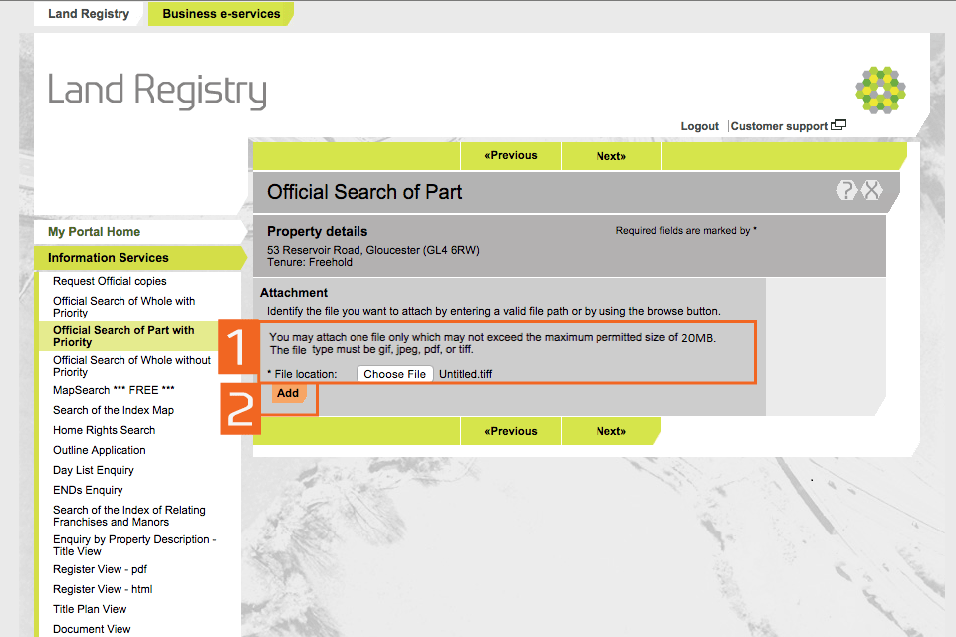Click the top «Previous button
Viewport: 956px width, 637px height.
coord(511,156)
